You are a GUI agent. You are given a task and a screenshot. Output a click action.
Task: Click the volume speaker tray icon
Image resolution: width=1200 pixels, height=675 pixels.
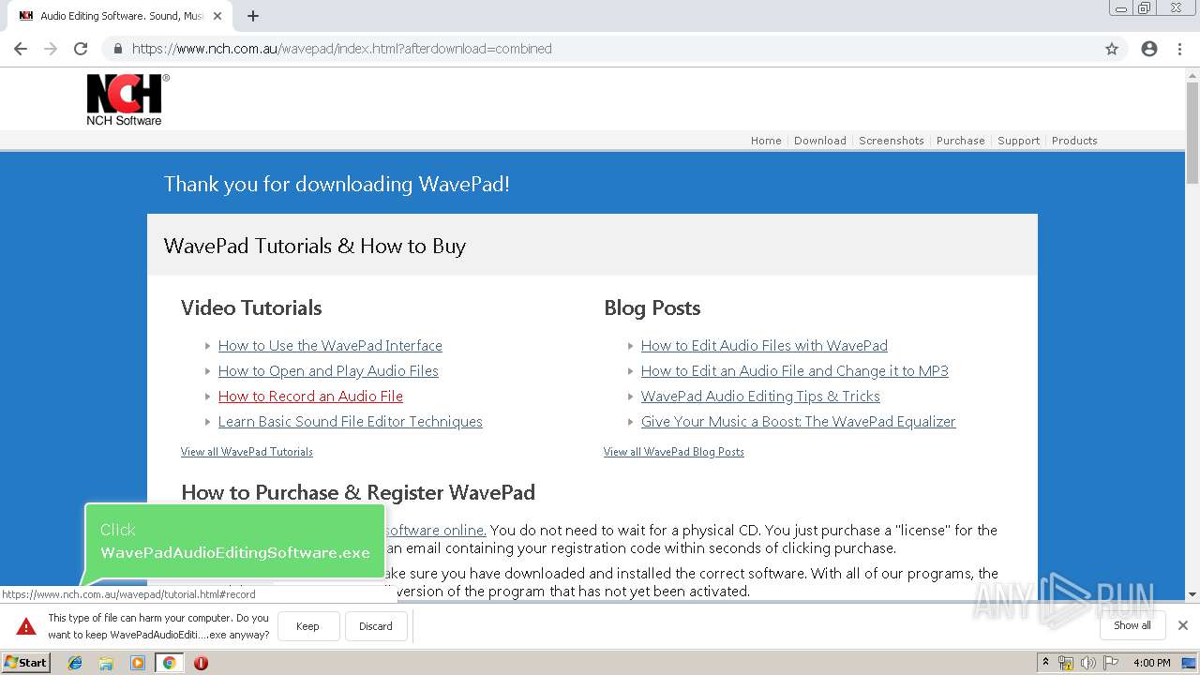tap(1087, 663)
